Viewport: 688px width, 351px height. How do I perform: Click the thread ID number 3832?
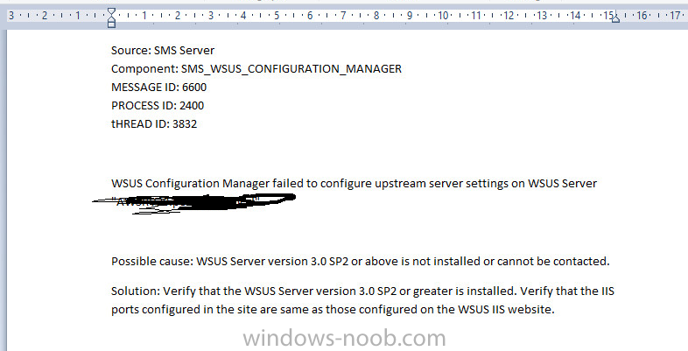click(185, 124)
